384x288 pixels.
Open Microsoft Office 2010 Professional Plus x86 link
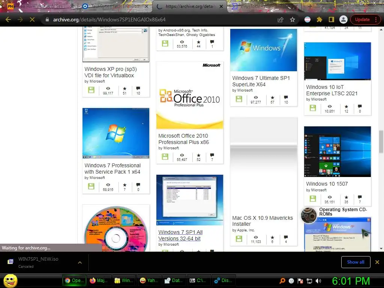click(183, 139)
